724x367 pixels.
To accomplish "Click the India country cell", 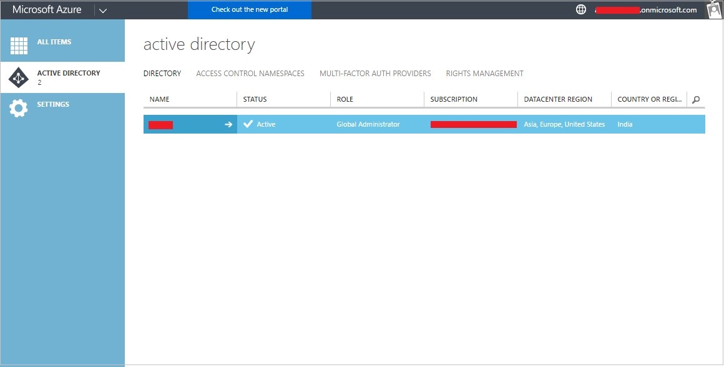I will (625, 124).
